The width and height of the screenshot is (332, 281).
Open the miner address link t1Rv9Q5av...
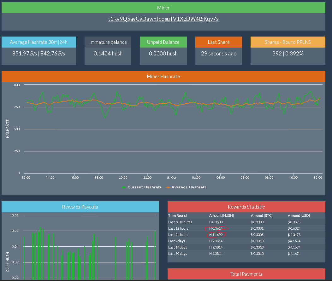(163, 19)
